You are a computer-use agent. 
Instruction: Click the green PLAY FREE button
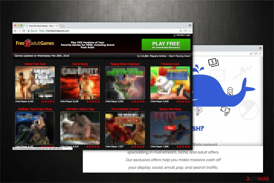(166, 45)
